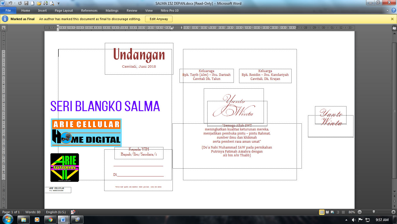
Task: Click the Zoom In plus button
Action: [x=393, y=212]
